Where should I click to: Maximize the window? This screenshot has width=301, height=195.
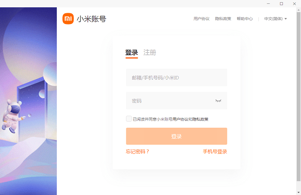pos(281,3)
